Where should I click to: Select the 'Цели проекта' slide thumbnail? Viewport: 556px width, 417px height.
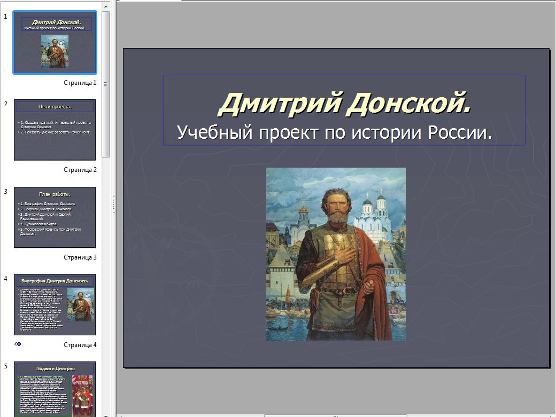55,130
